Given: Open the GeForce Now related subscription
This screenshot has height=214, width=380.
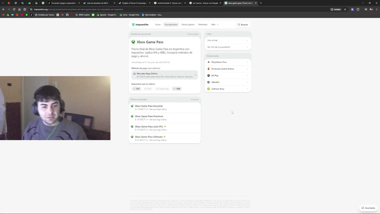Looking at the screenshot, I should [x=228, y=89].
